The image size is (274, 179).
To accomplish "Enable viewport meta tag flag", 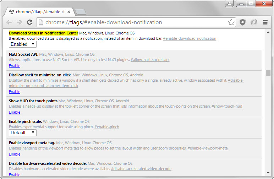I will pos(15,154).
